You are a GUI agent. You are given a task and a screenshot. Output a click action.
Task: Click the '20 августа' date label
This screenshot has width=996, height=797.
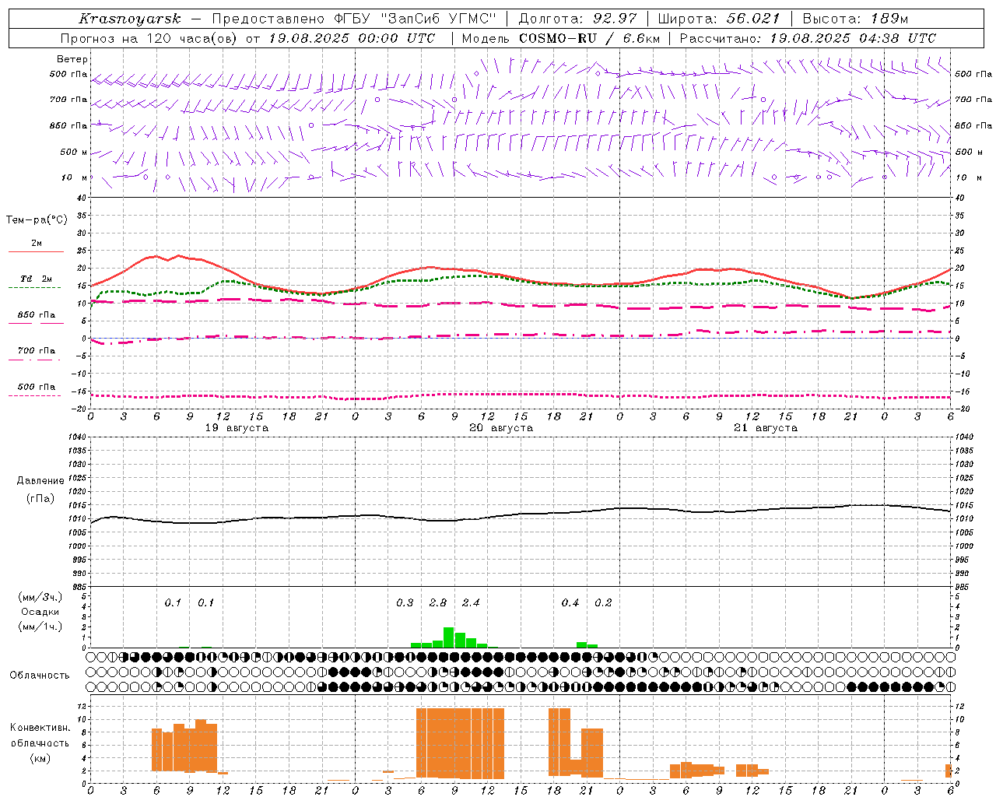(501, 428)
